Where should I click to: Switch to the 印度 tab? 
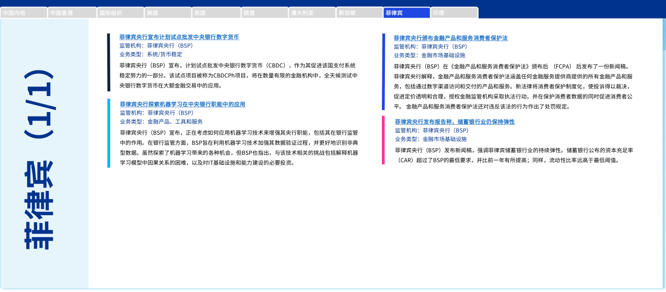(x=454, y=13)
